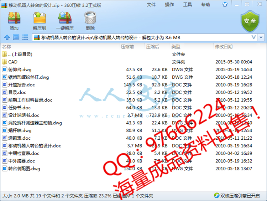Open the address history dropdown arrow
The width and height of the screenshot is (267, 201).
coord(261,37)
